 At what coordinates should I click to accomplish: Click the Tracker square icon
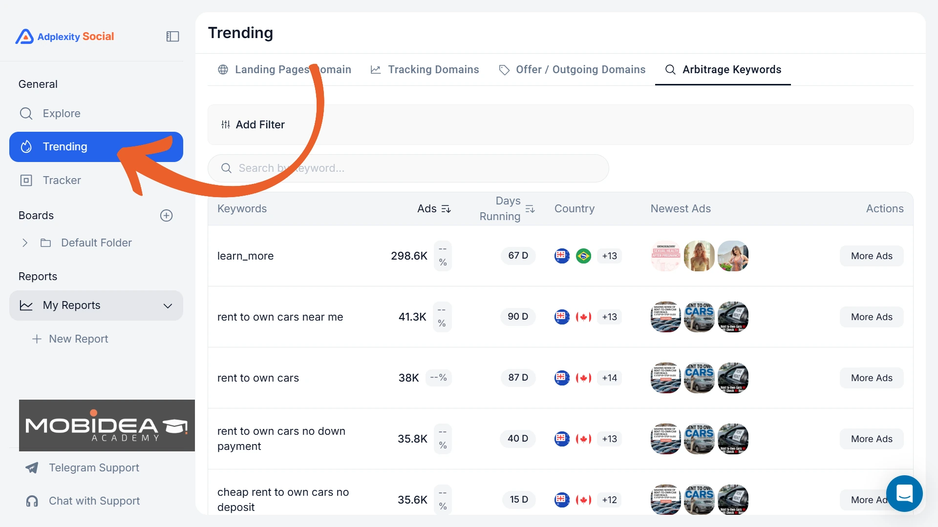pyautogui.click(x=26, y=180)
